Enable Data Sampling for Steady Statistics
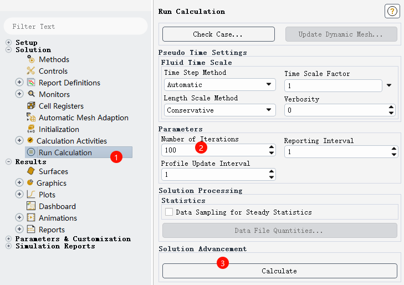Image resolution: width=404 pixels, height=285 pixels. (169, 212)
